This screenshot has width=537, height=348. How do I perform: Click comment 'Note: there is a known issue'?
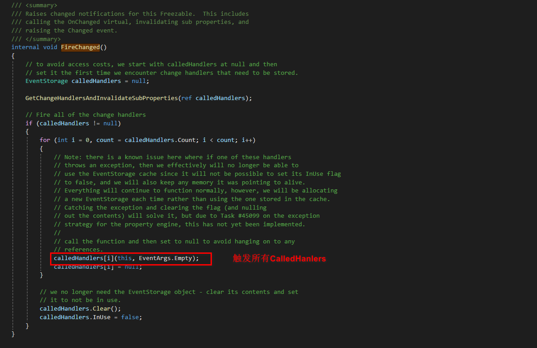(173, 157)
